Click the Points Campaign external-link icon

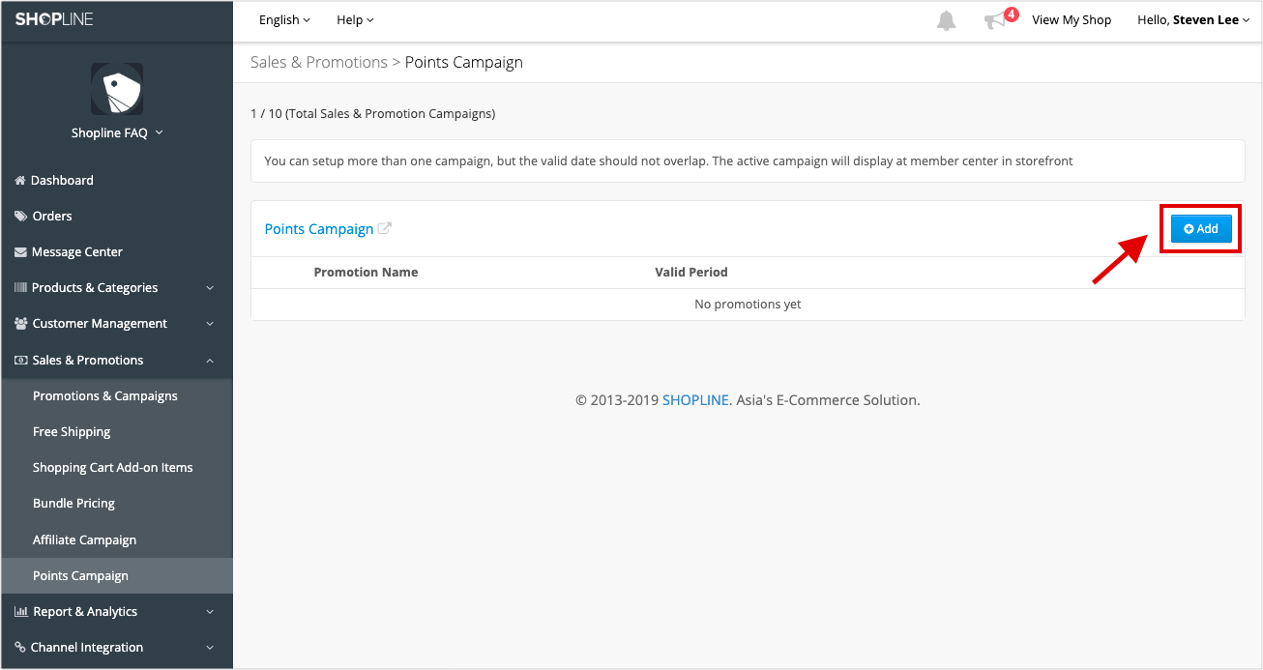click(385, 228)
